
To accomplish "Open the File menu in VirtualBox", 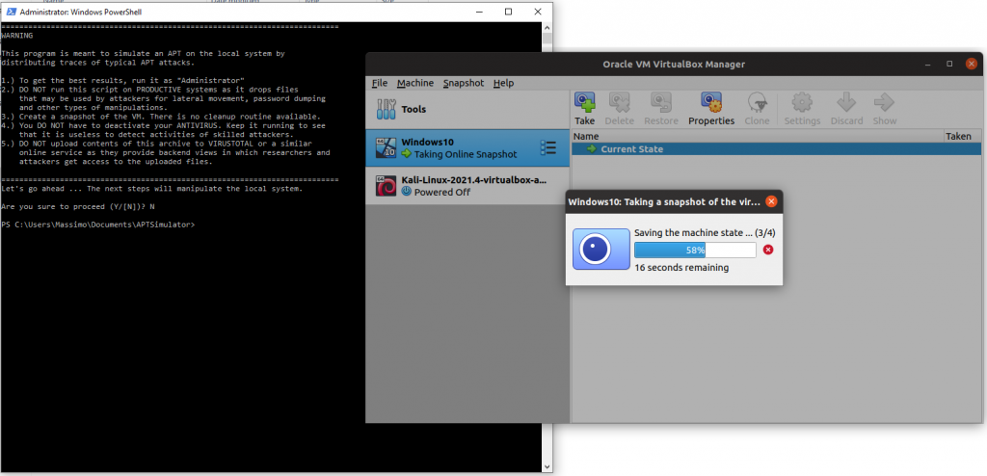I will pos(380,83).
